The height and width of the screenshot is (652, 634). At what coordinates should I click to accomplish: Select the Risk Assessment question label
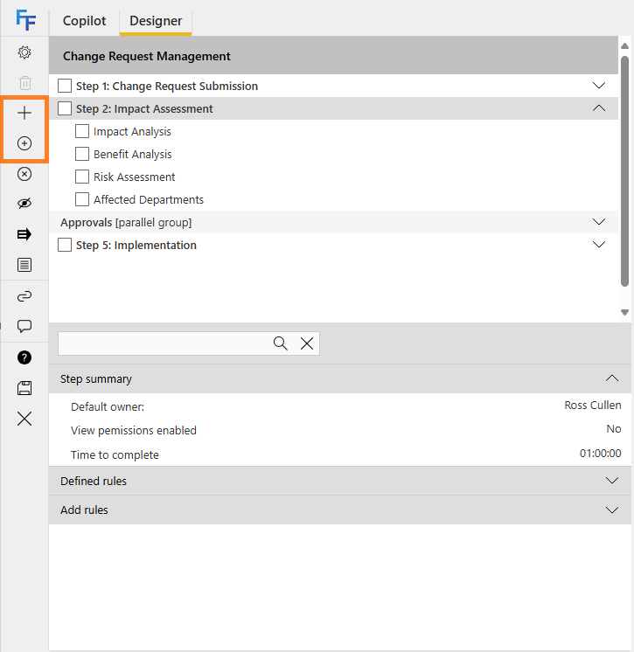point(135,177)
